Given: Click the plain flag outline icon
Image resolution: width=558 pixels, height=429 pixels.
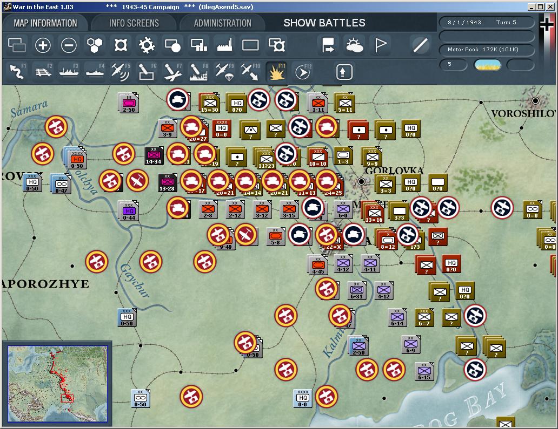Looking at the screenshot, I should [381, 45].
